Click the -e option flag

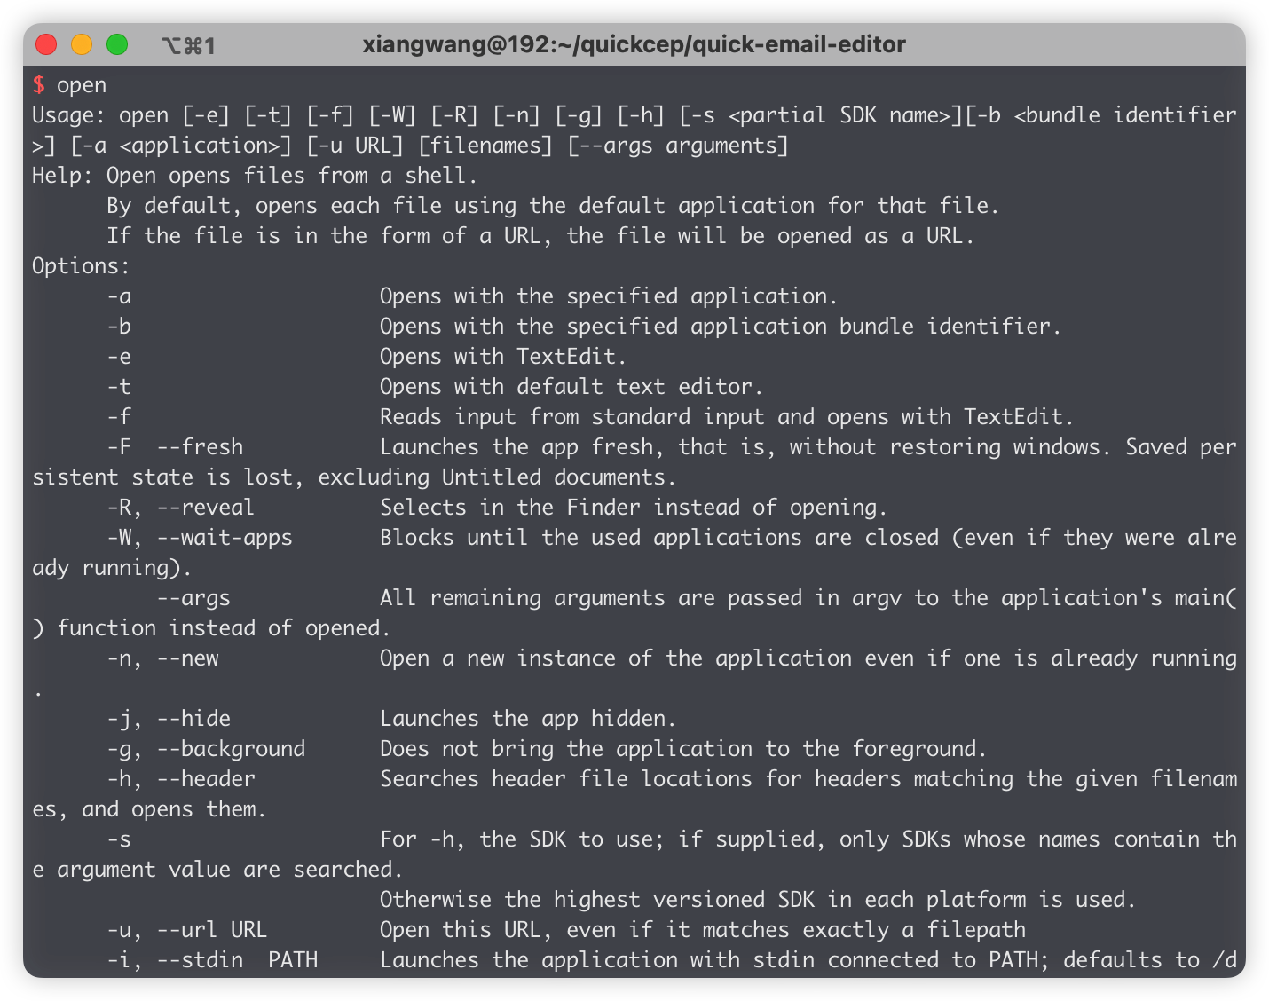point(119,357)
